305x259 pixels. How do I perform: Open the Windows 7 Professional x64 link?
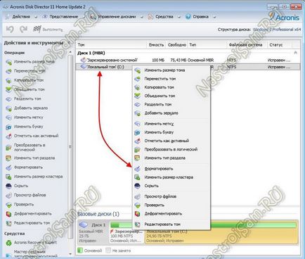277,30
